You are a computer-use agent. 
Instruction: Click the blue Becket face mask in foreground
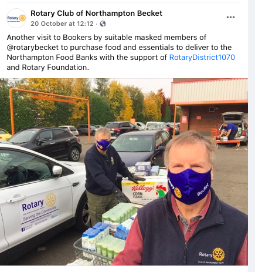(x=189, y=186)
